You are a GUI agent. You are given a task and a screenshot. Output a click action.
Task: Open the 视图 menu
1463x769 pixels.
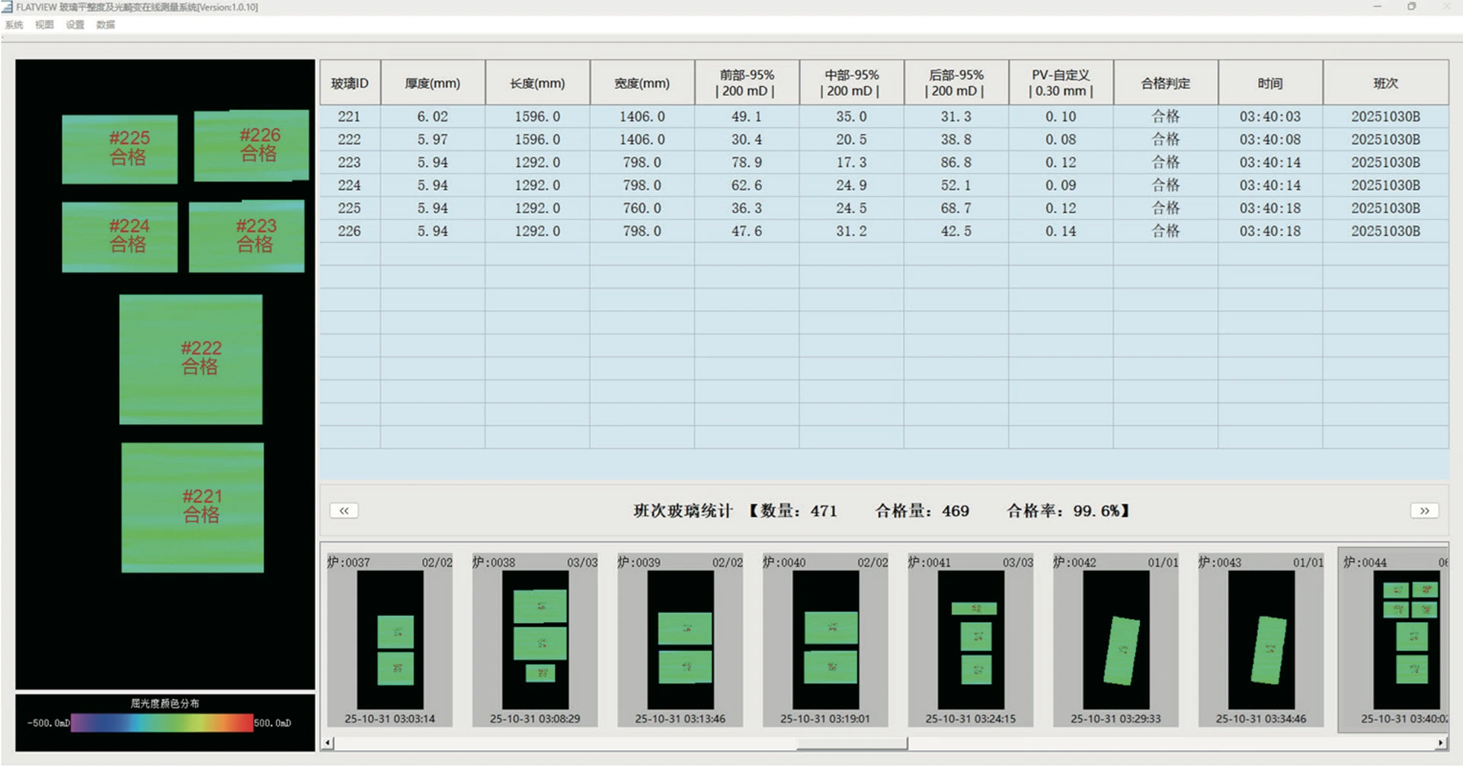click(44, 25)
